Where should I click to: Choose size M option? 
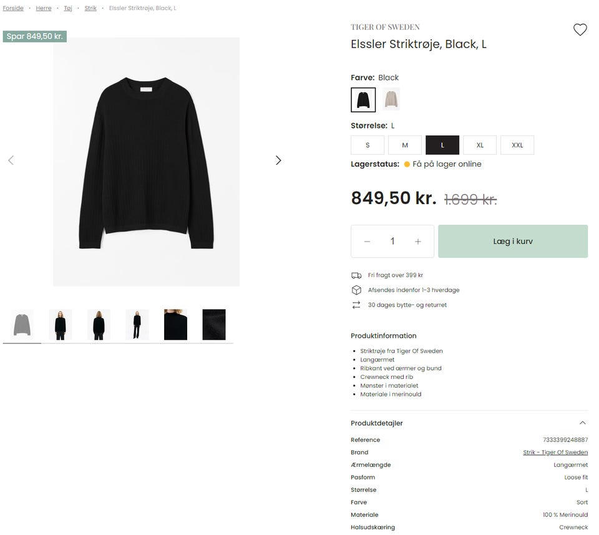(x=405, y=145)
